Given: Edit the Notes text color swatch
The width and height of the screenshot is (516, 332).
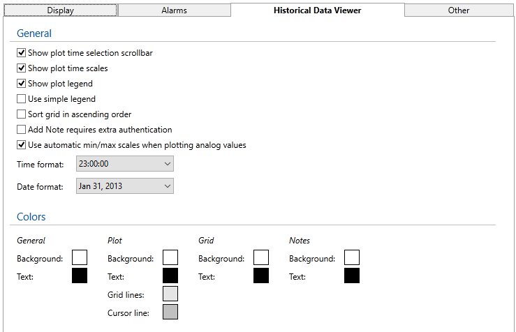Looking at the screenshot, I should tap(352, 276).
